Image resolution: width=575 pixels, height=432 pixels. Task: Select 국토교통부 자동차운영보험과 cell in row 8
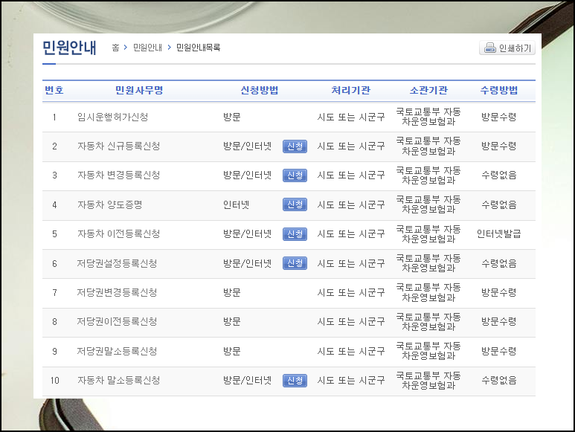428,322
